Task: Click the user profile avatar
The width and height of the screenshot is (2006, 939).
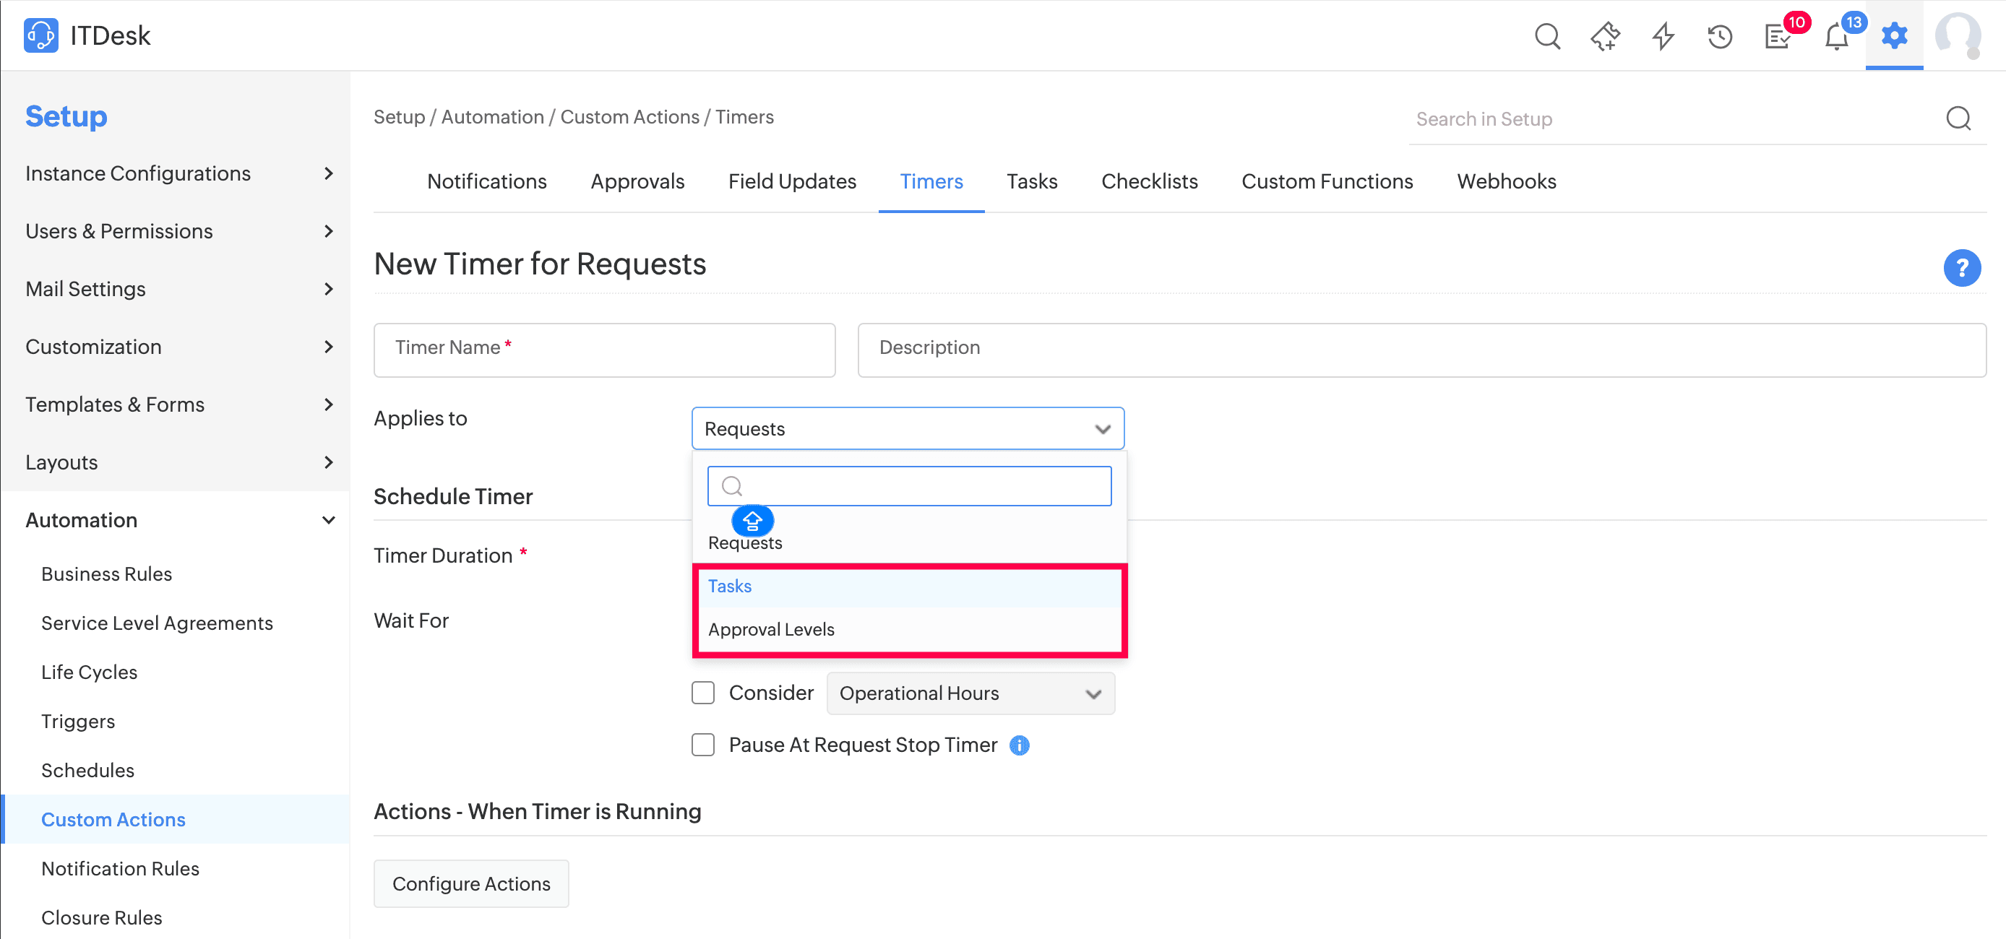Action: pyautogui.click(x=1958, y=36)
